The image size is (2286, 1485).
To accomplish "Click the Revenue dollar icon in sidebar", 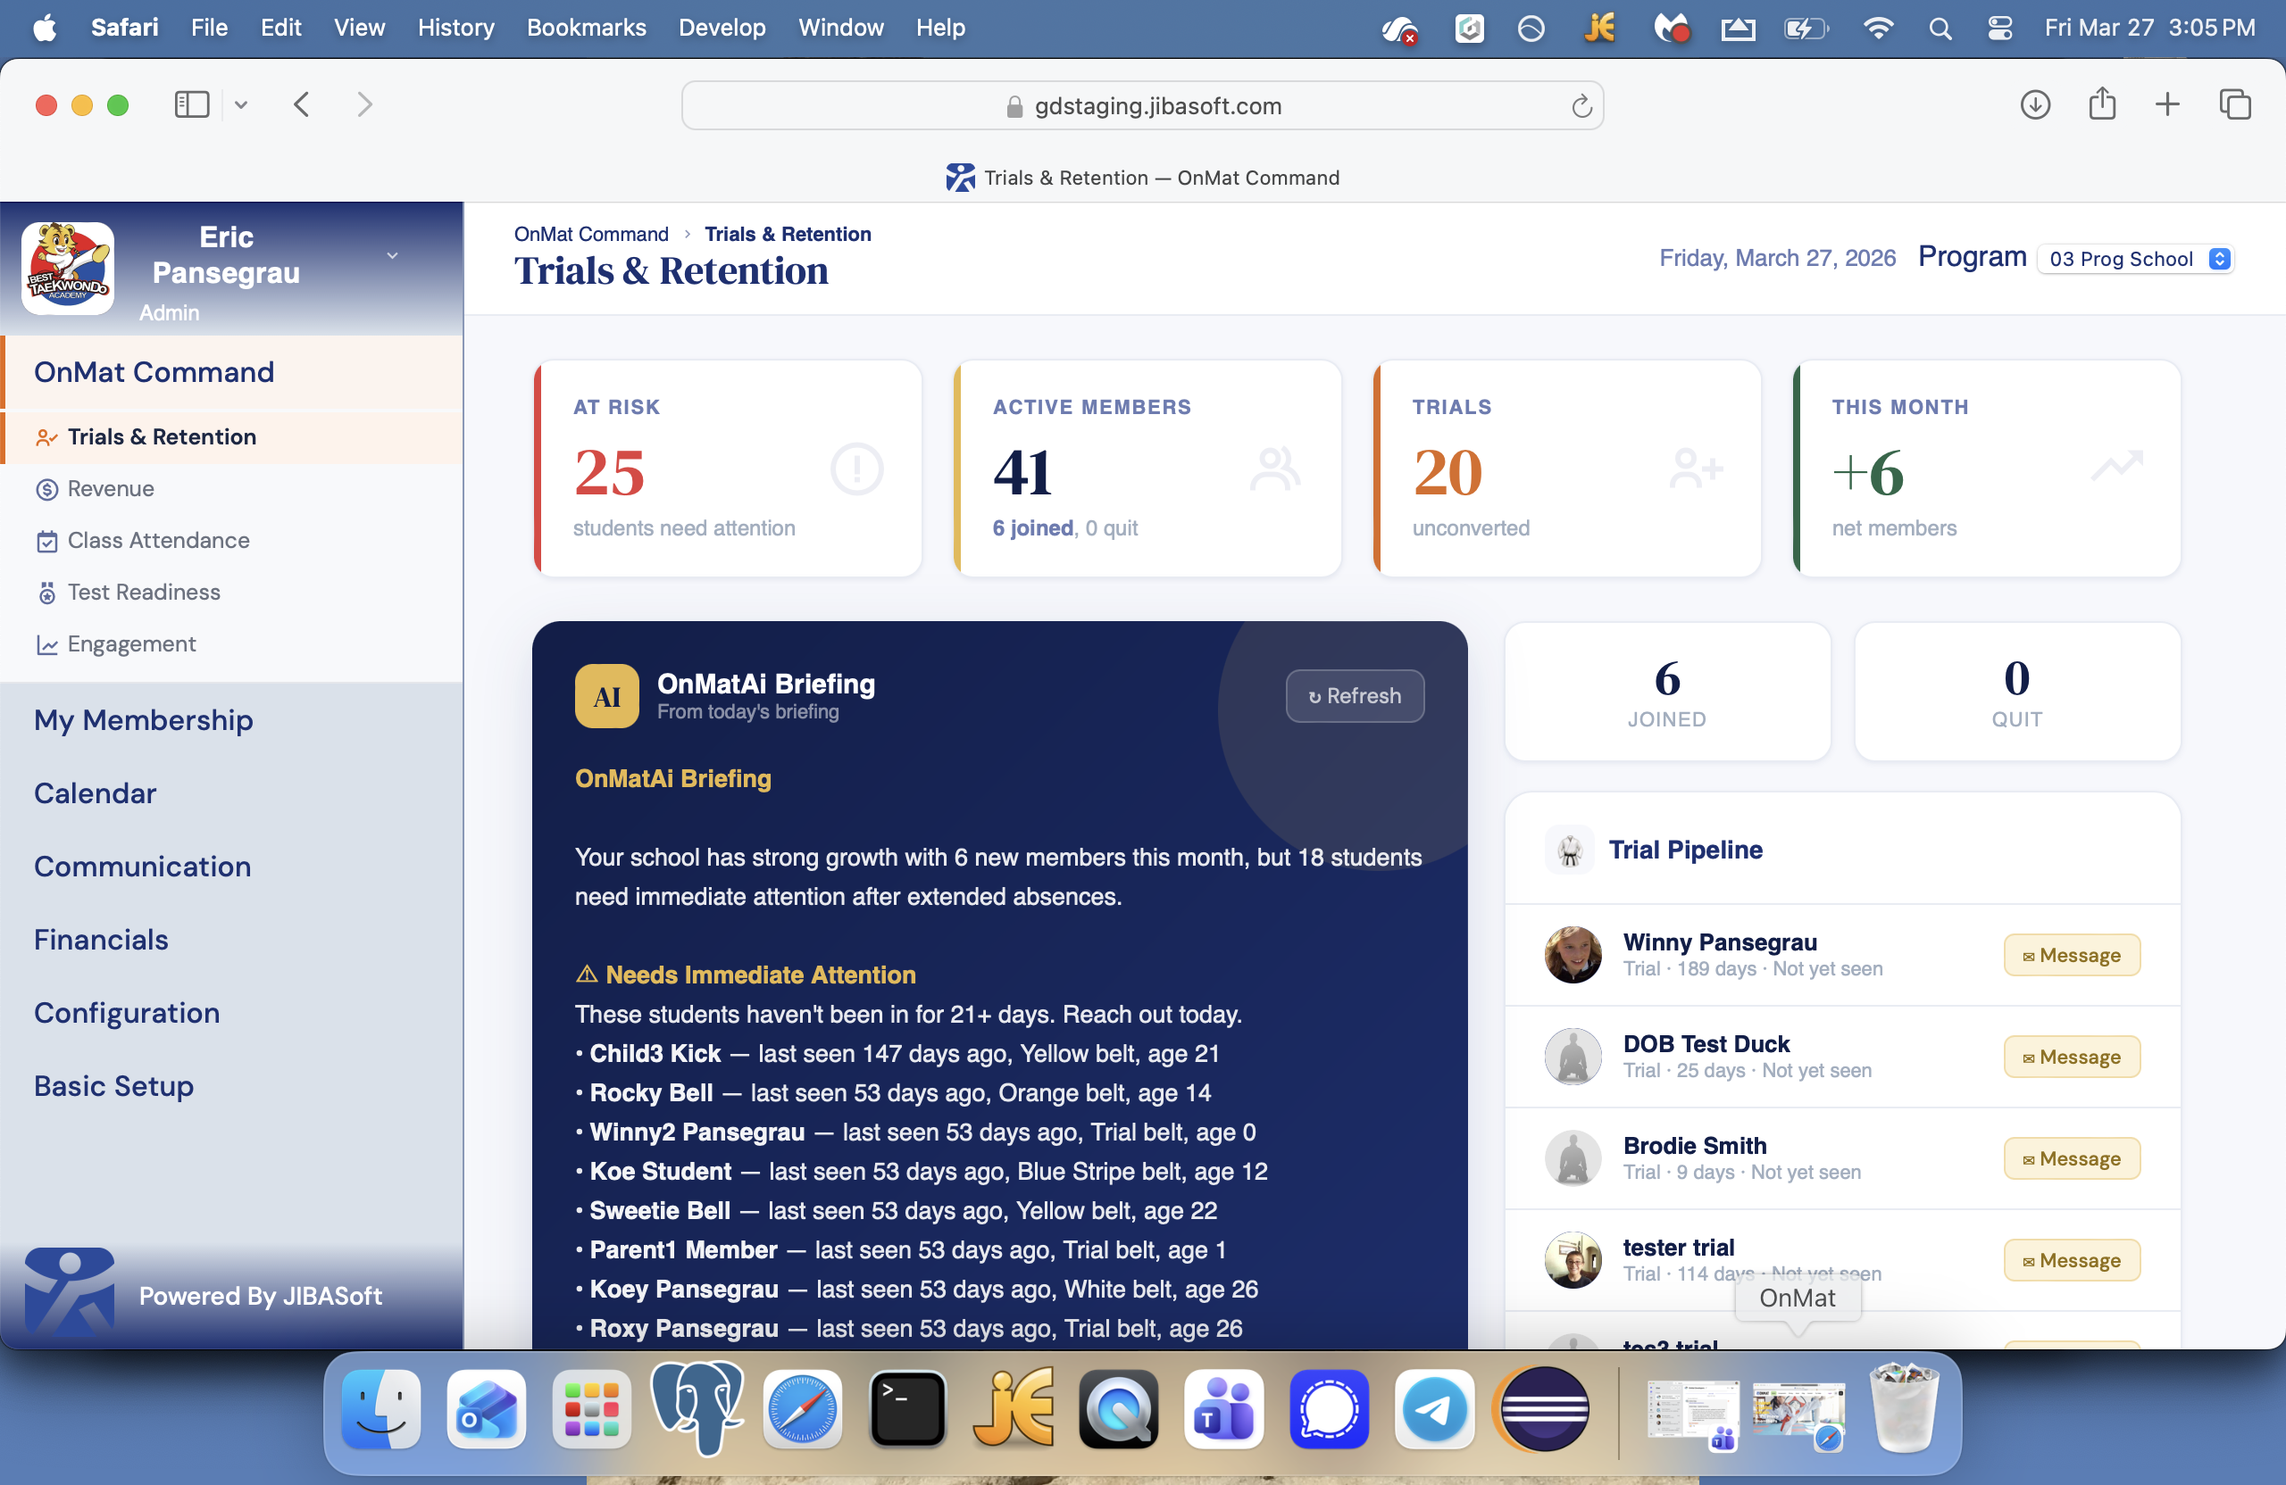I will (x=46, y=490).
